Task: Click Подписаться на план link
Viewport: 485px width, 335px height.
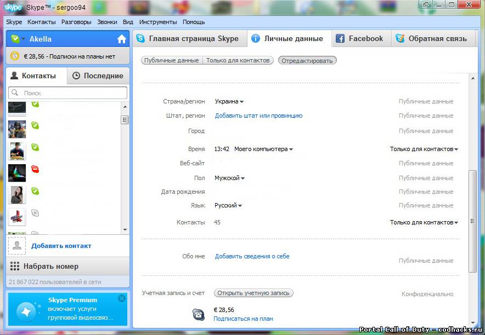Action: pyautogui.click(x=243, y=319)
